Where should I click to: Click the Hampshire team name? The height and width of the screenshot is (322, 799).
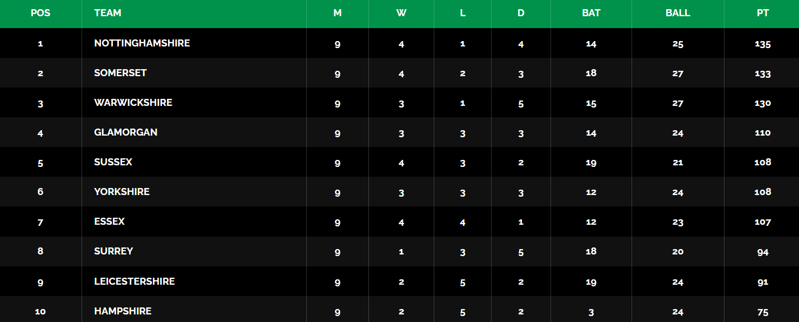coord(123,311)
